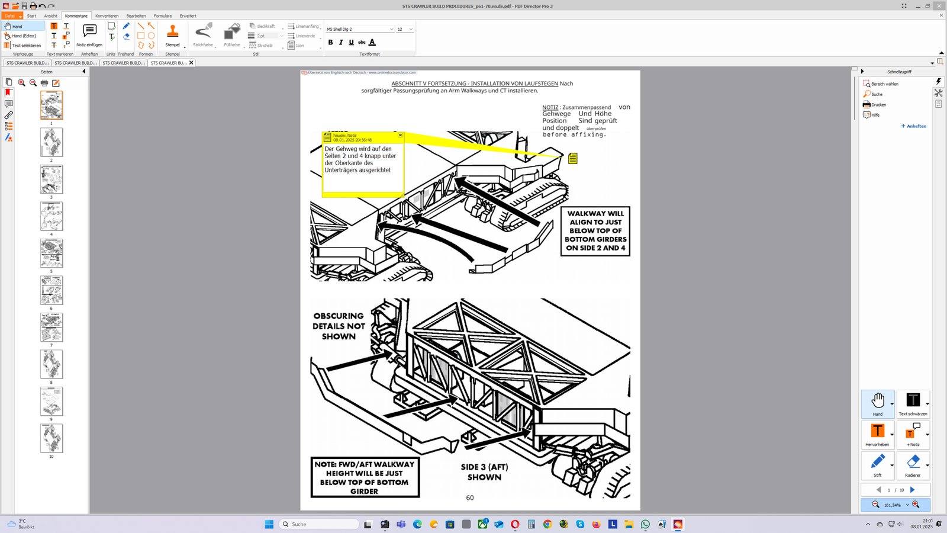Select the eraser tool in Freihand
Image resolution: width=947 pixels, height=533 pixels.
click(x=126, y=36)
